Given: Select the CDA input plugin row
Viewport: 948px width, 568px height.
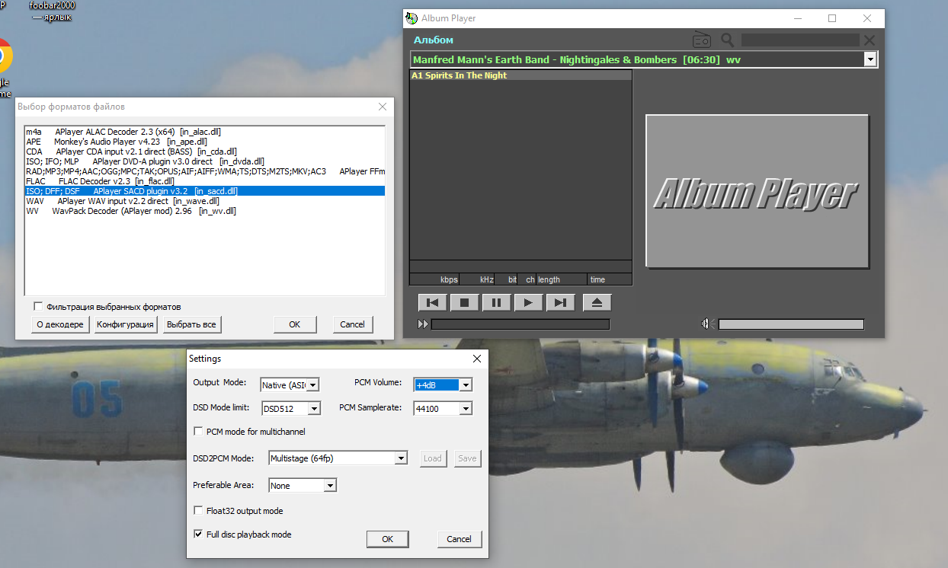Looking at the screenshot, I should click(205, 152).
